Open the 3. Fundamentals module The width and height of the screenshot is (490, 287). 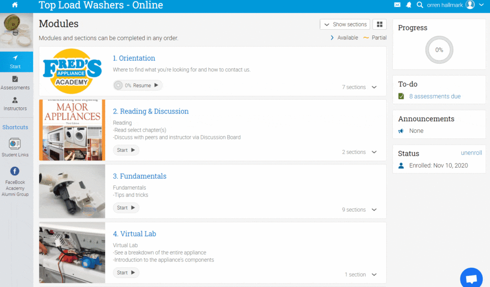[139, 176]
